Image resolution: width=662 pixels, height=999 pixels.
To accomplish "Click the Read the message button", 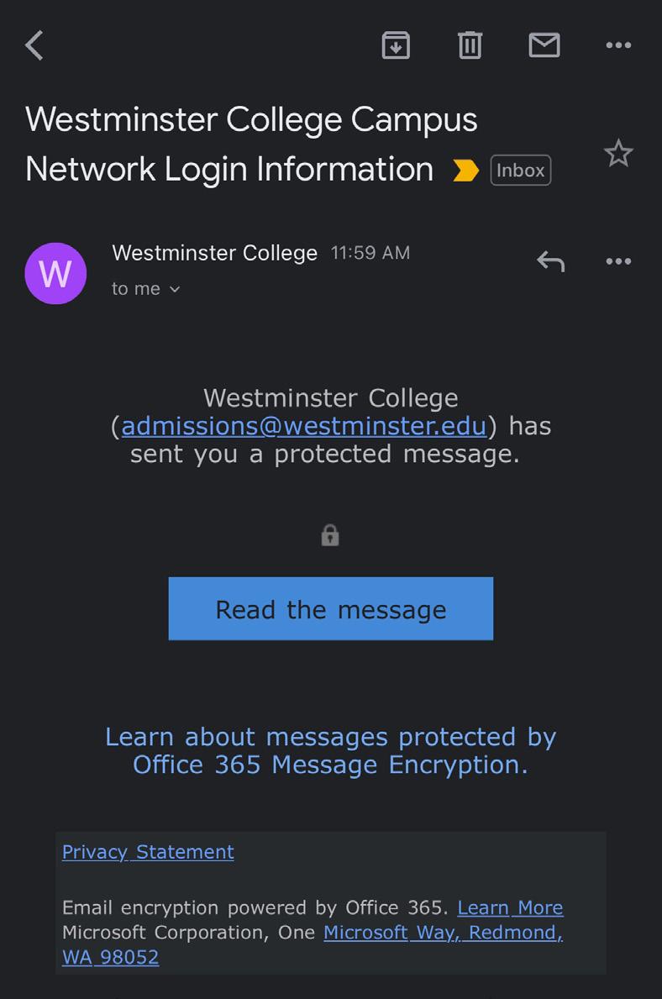I will (330, 609).
